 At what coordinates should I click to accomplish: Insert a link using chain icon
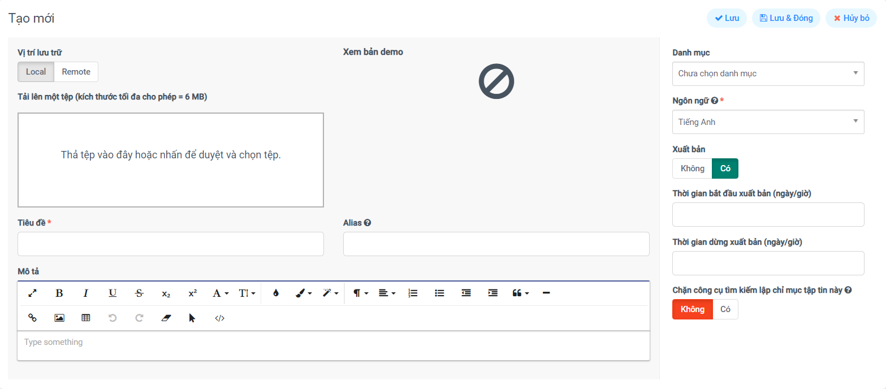point(32,318)
